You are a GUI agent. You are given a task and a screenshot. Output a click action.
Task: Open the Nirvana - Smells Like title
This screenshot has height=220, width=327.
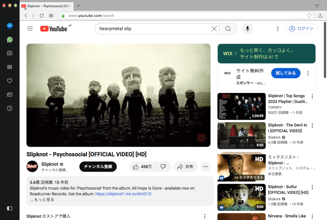[x=287, y=216]
